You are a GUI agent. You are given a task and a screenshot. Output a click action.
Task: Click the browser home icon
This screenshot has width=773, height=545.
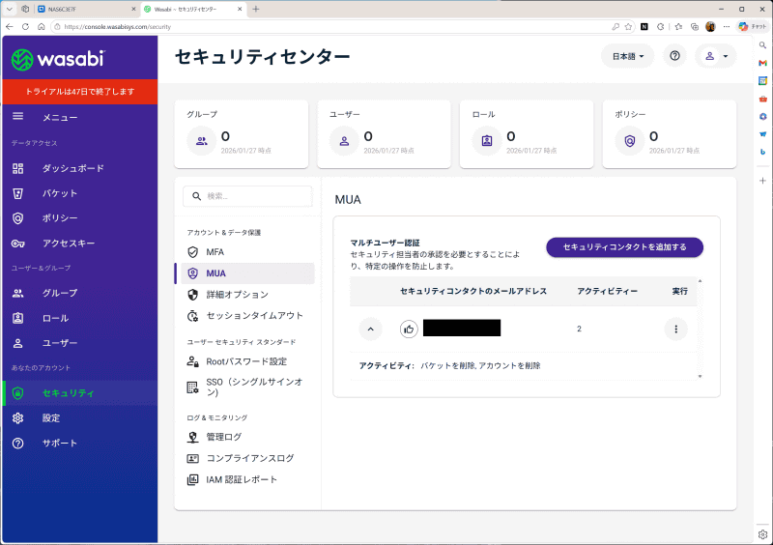42,27
